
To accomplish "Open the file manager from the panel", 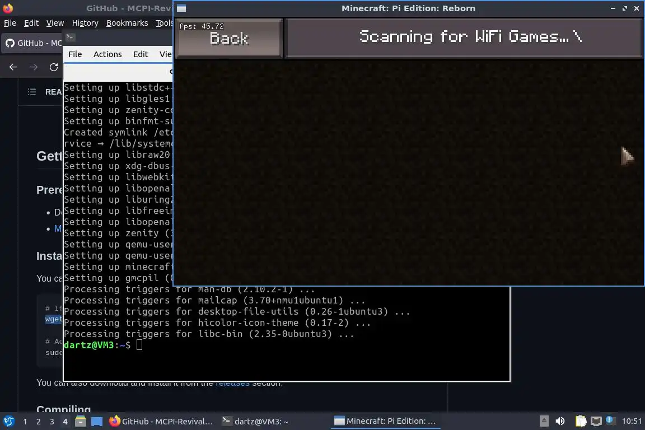I will coord(81,422).
